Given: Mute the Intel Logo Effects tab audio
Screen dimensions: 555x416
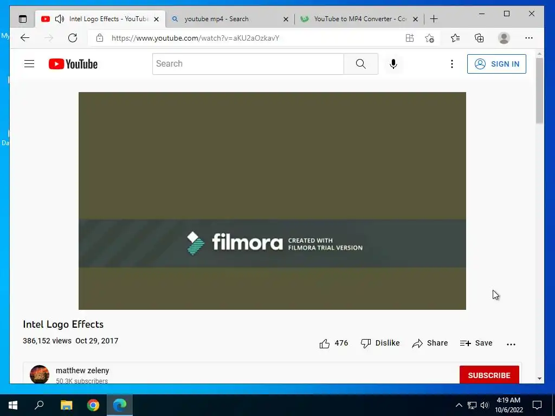Looking at the screenshot, I should 60,19.
